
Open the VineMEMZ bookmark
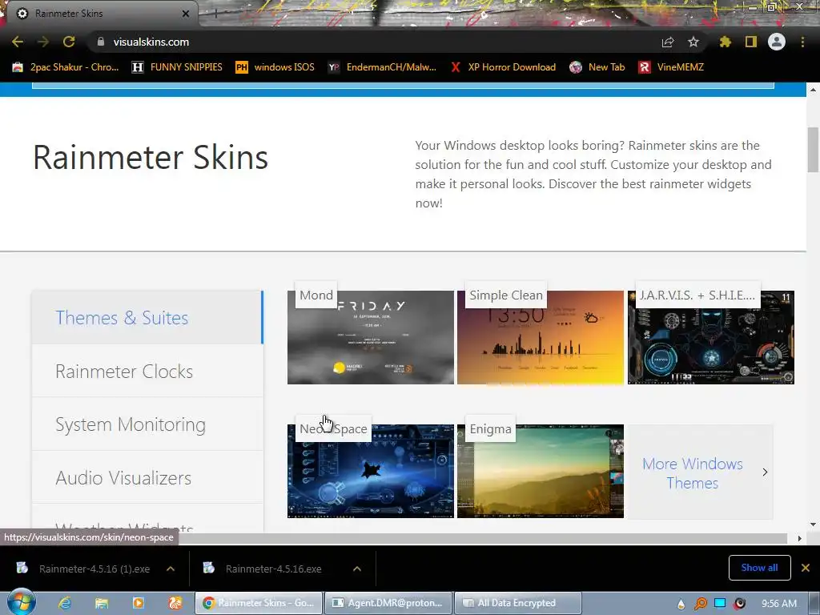coord(671,67)
